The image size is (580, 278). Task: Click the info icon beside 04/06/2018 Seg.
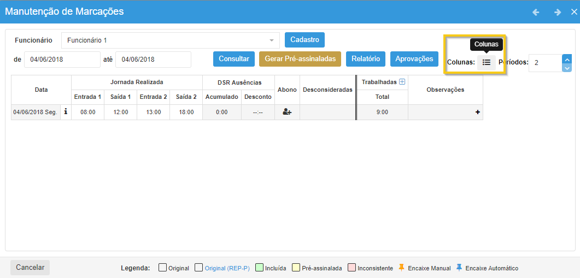tap(66, 112)
